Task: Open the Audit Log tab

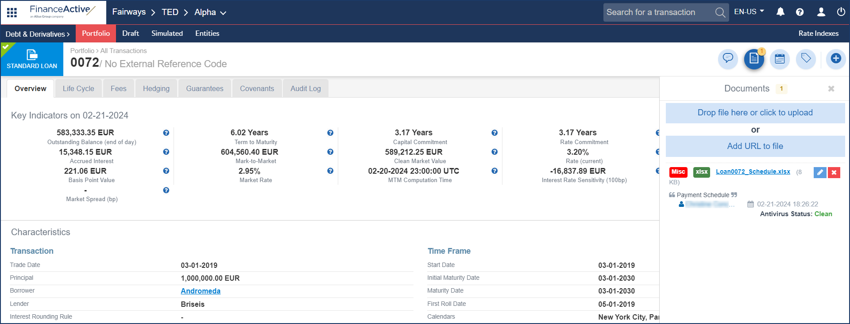Action: [x=305, y=88]
